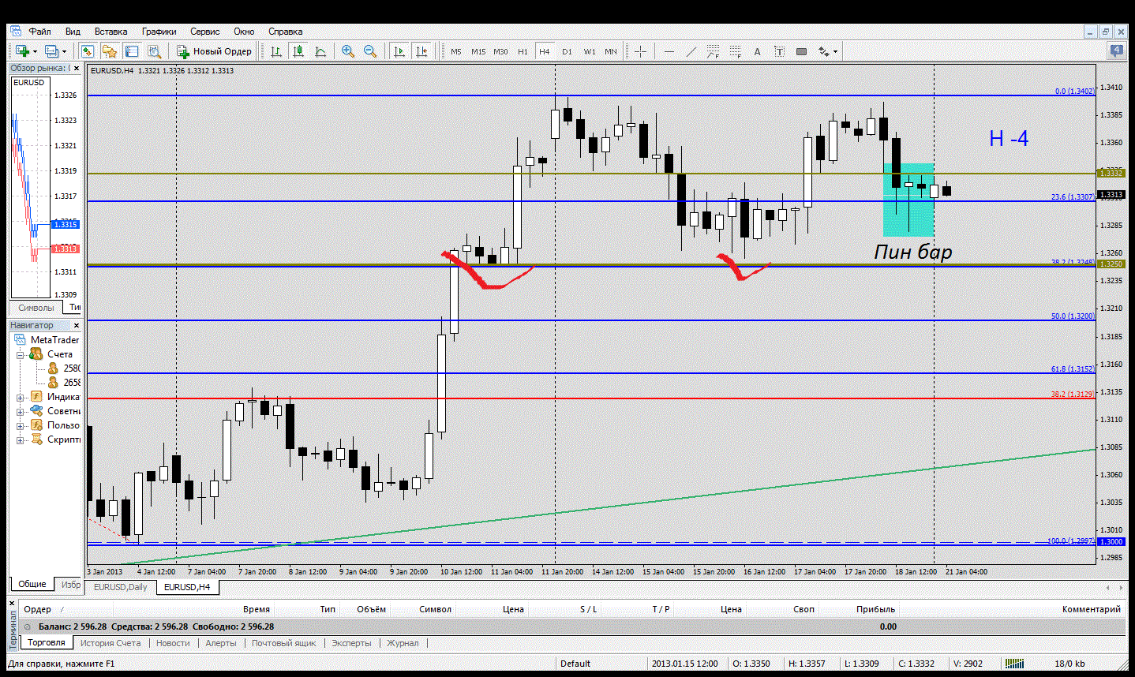The height and width of the screenshot is (677, 1135).
Task: Click the zoom out magnifier icon
Action: click(x=369, y=51)
